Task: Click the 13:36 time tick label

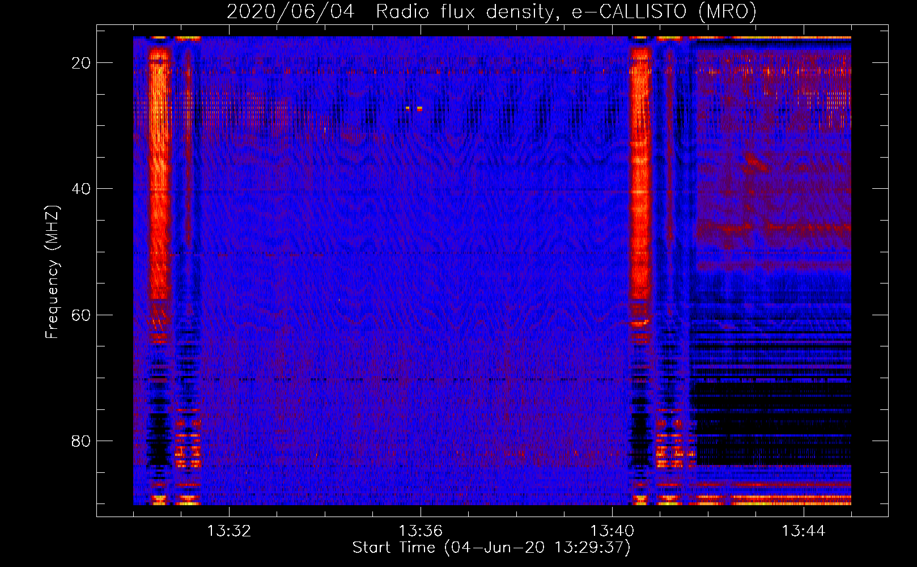Action: pyautogui.click(x=421, y=531)
